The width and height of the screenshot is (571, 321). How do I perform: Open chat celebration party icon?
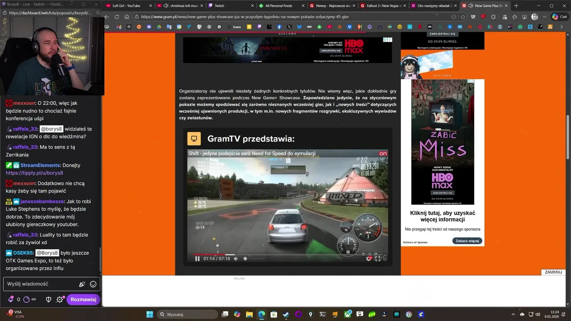click(x=82, y=284)
